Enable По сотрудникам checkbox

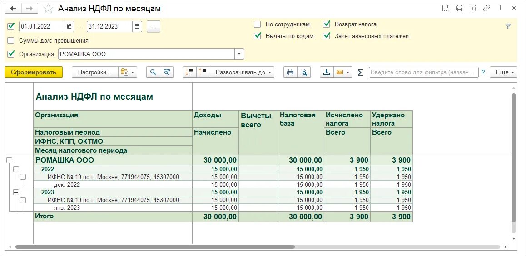coord(257,24)
